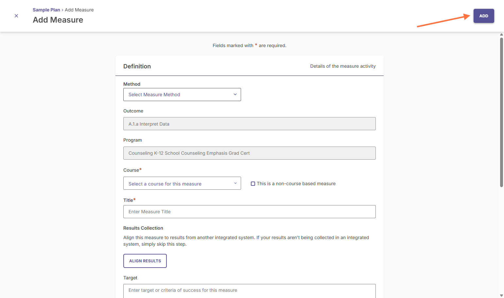Click the 'Add Measure' breadcrumb text
This screenshot has width=504, height=298.
coord(79,10)
